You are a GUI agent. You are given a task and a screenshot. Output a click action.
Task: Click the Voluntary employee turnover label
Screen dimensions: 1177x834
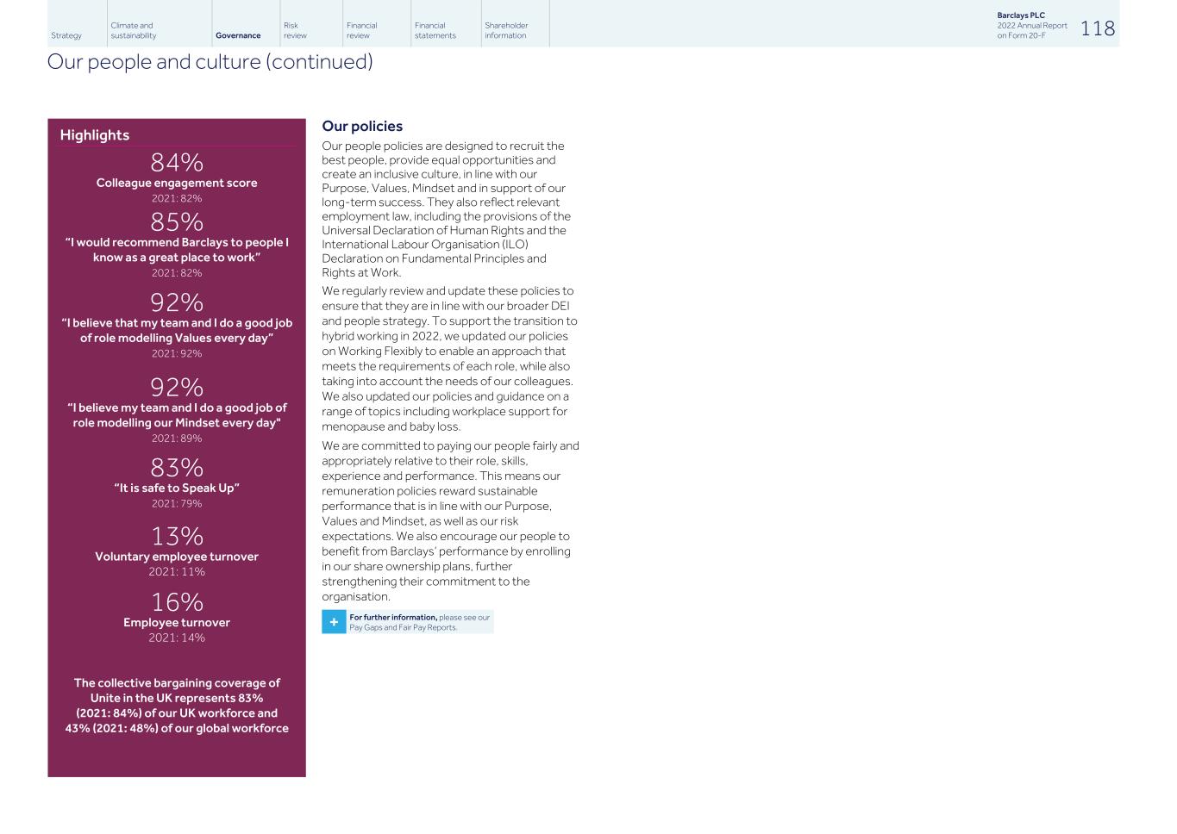click(177, 557)
